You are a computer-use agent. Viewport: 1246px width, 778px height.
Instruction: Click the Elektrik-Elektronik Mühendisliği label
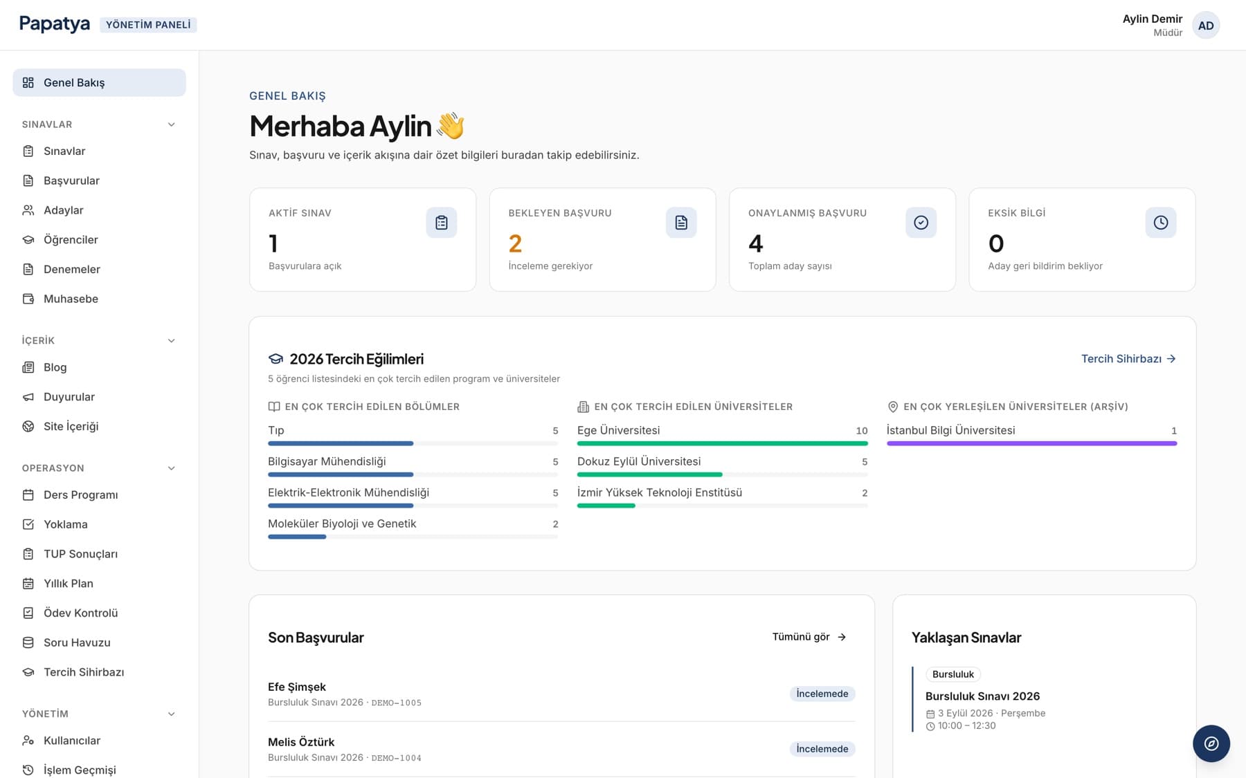point(348,492)
